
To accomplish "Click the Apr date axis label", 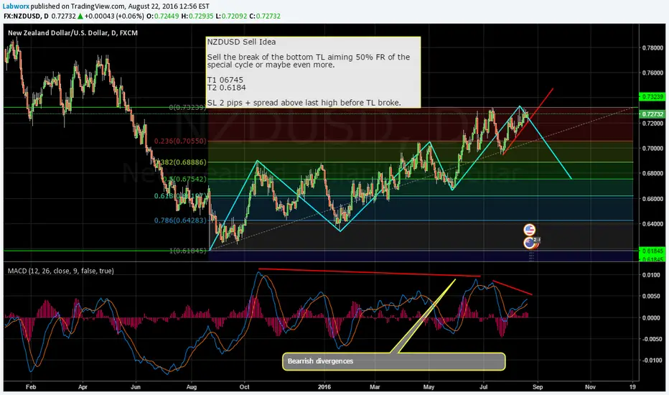I will tap(83, 387).
